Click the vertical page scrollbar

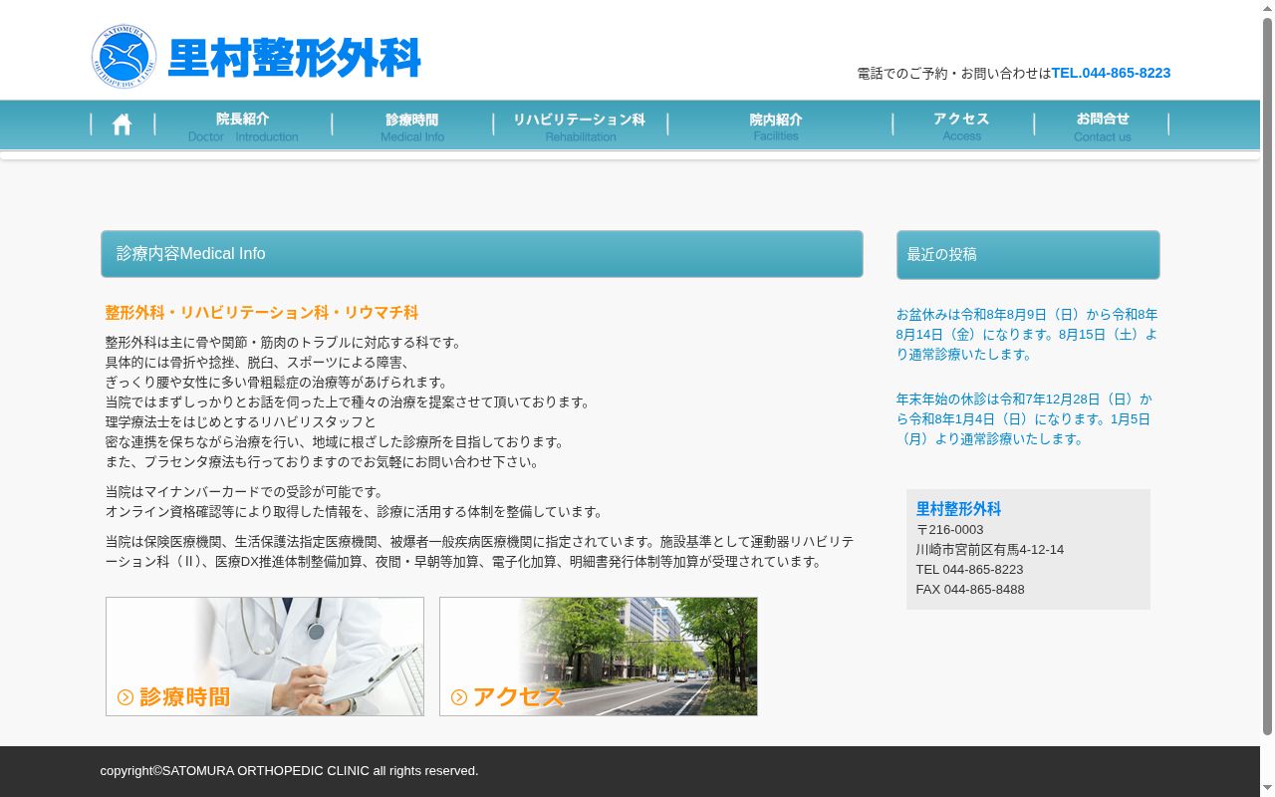coord(1267,377)
